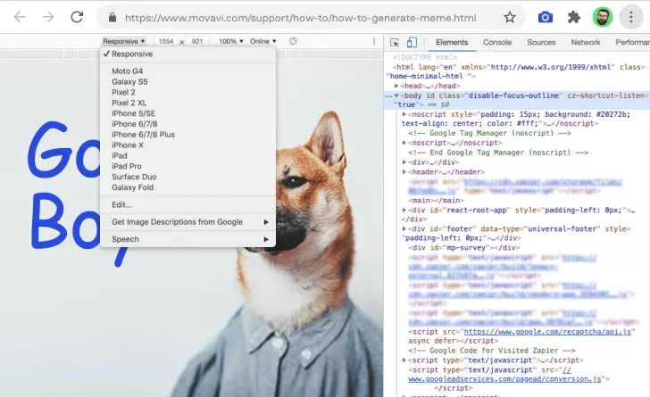This screenshot has height=397, width=650.
Task: Select the html lang="en" line
Action: click(x=516, y=71)
